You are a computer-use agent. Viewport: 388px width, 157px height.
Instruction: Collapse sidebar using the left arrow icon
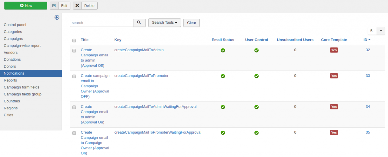(57, 18)
